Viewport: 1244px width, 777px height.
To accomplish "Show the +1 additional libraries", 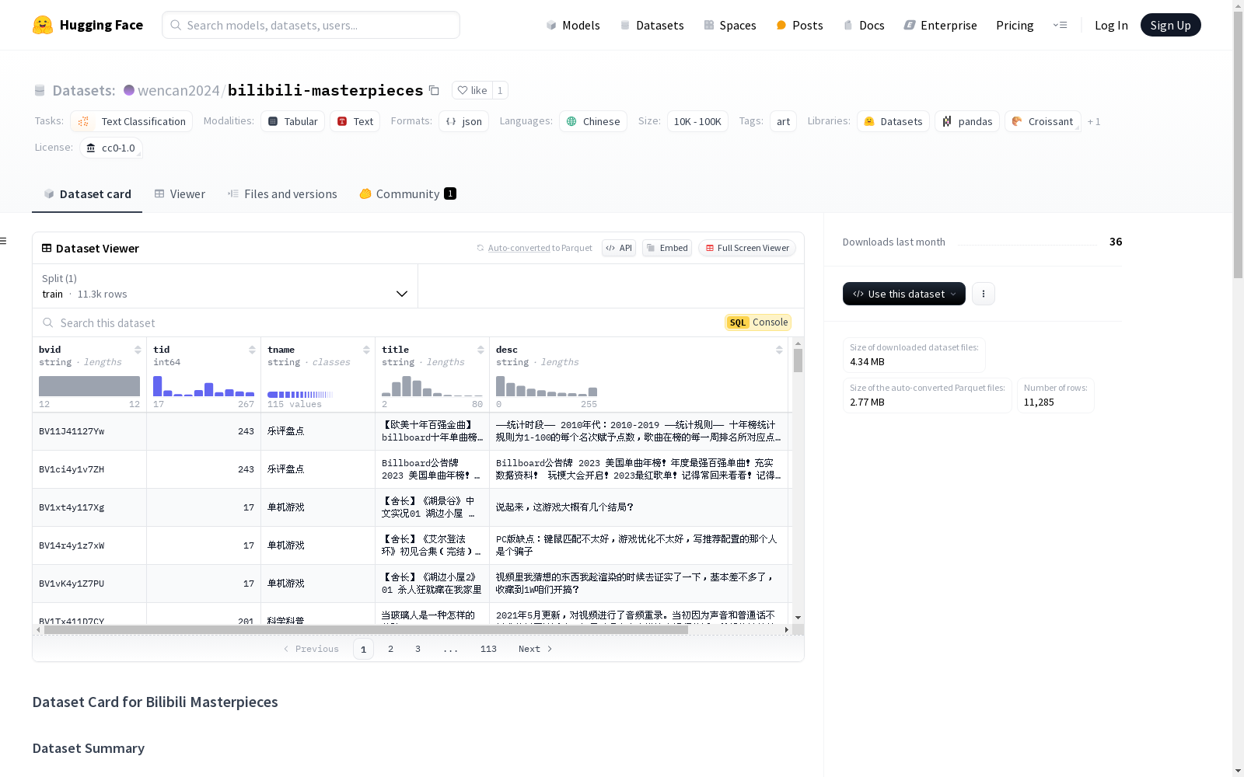I will [x=1094, y=121].
